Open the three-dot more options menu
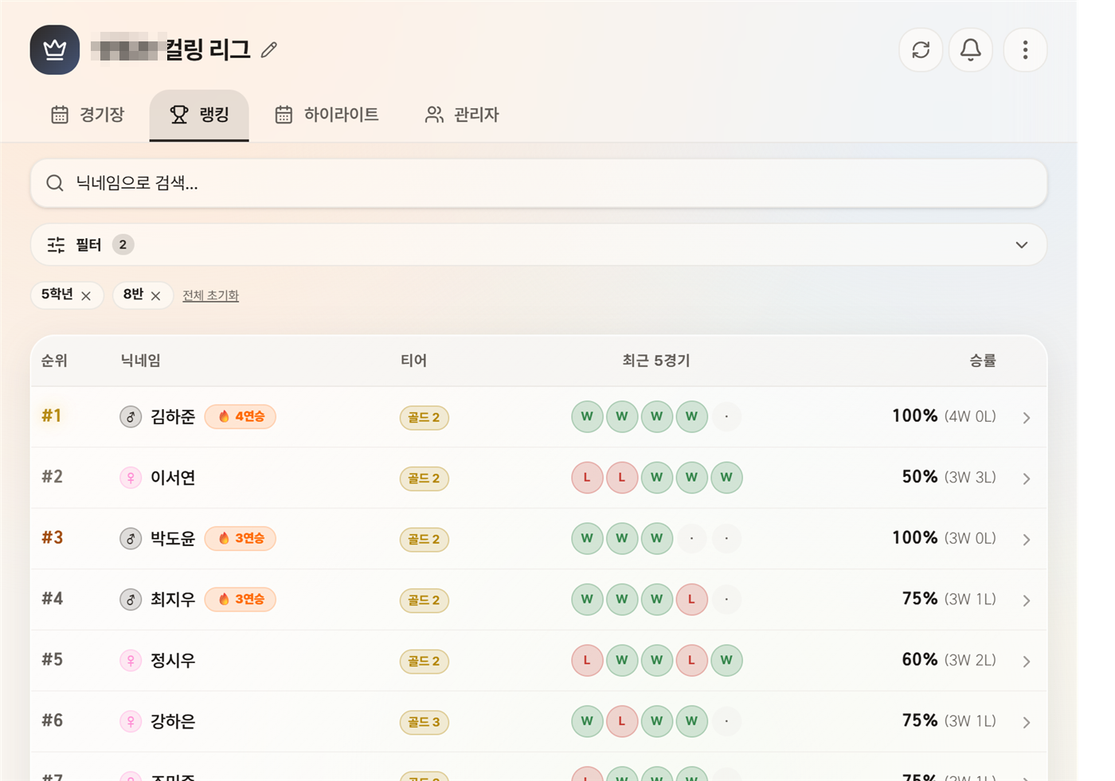Image resolution: width=1115 pixels, height=781 pixels. point(1025,50)
